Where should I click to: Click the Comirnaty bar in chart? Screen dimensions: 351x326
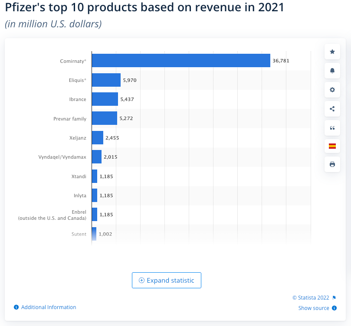pyautogui.click(x=181, y=60)
